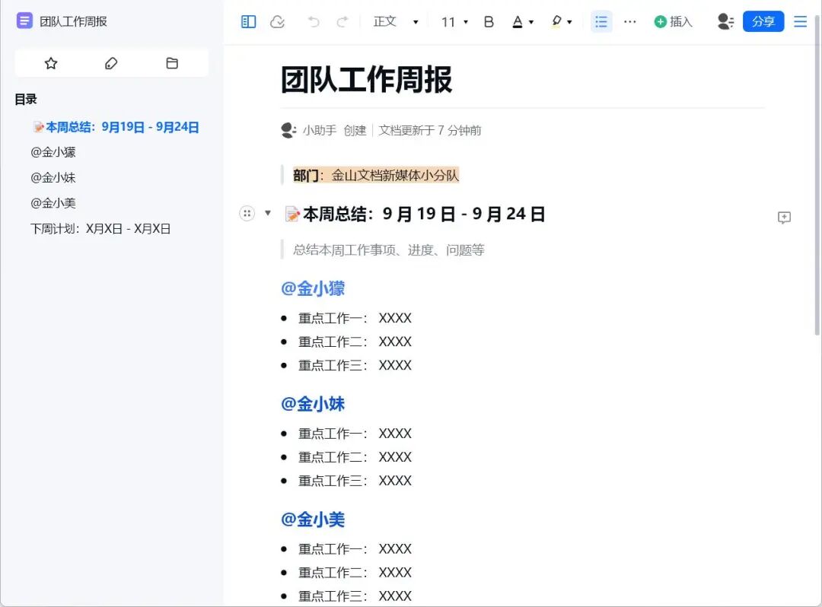Click the purple document icon beside the title

click(x=24, y=21)
